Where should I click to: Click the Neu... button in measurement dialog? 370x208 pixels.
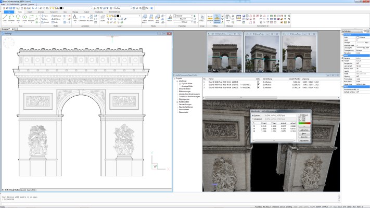[x=304, y=134]
